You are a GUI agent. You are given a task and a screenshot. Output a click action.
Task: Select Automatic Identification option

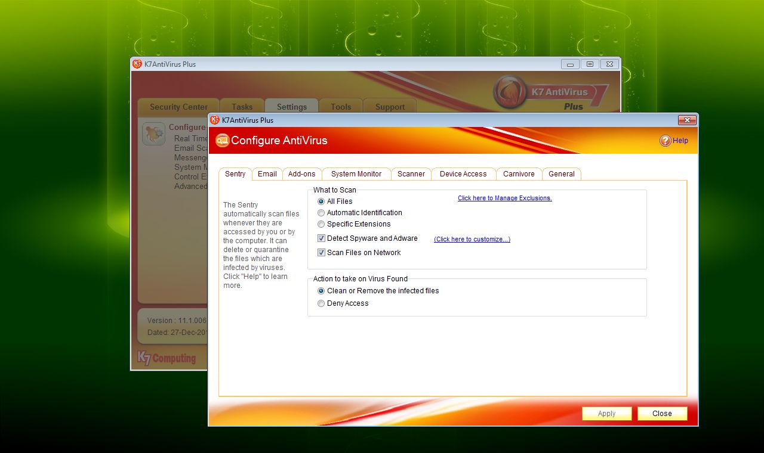click(x=321, y=213)
